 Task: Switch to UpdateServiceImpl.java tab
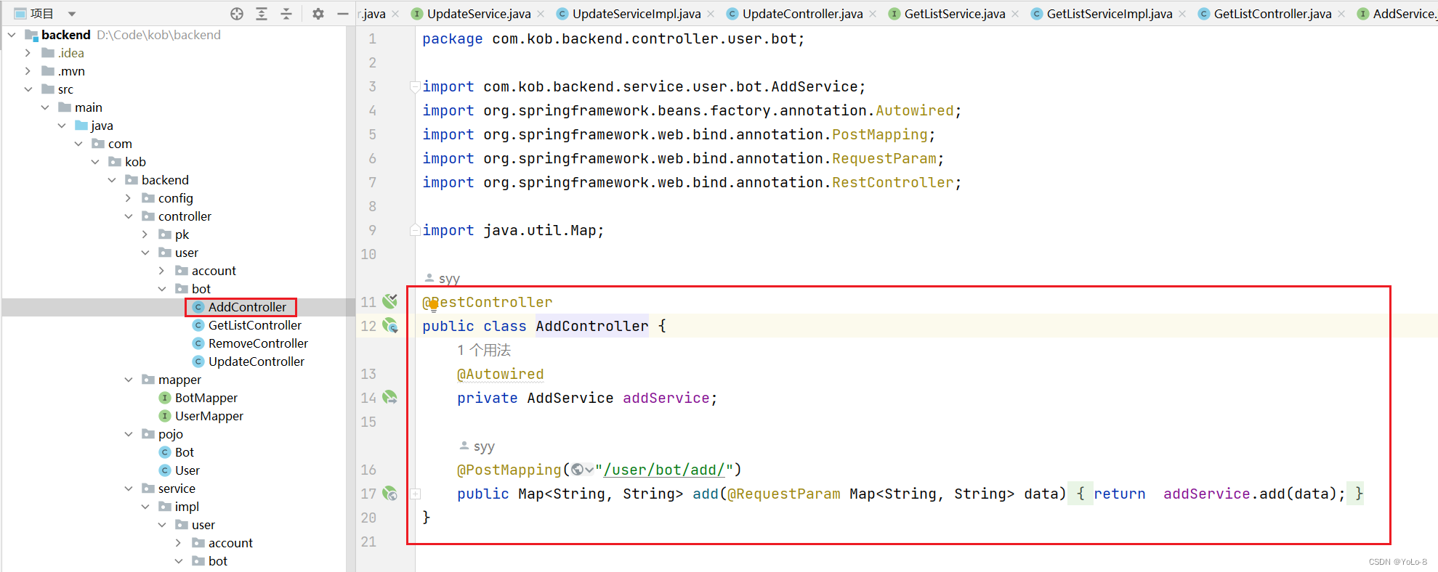pyautogui.click(x=637, y=14)
